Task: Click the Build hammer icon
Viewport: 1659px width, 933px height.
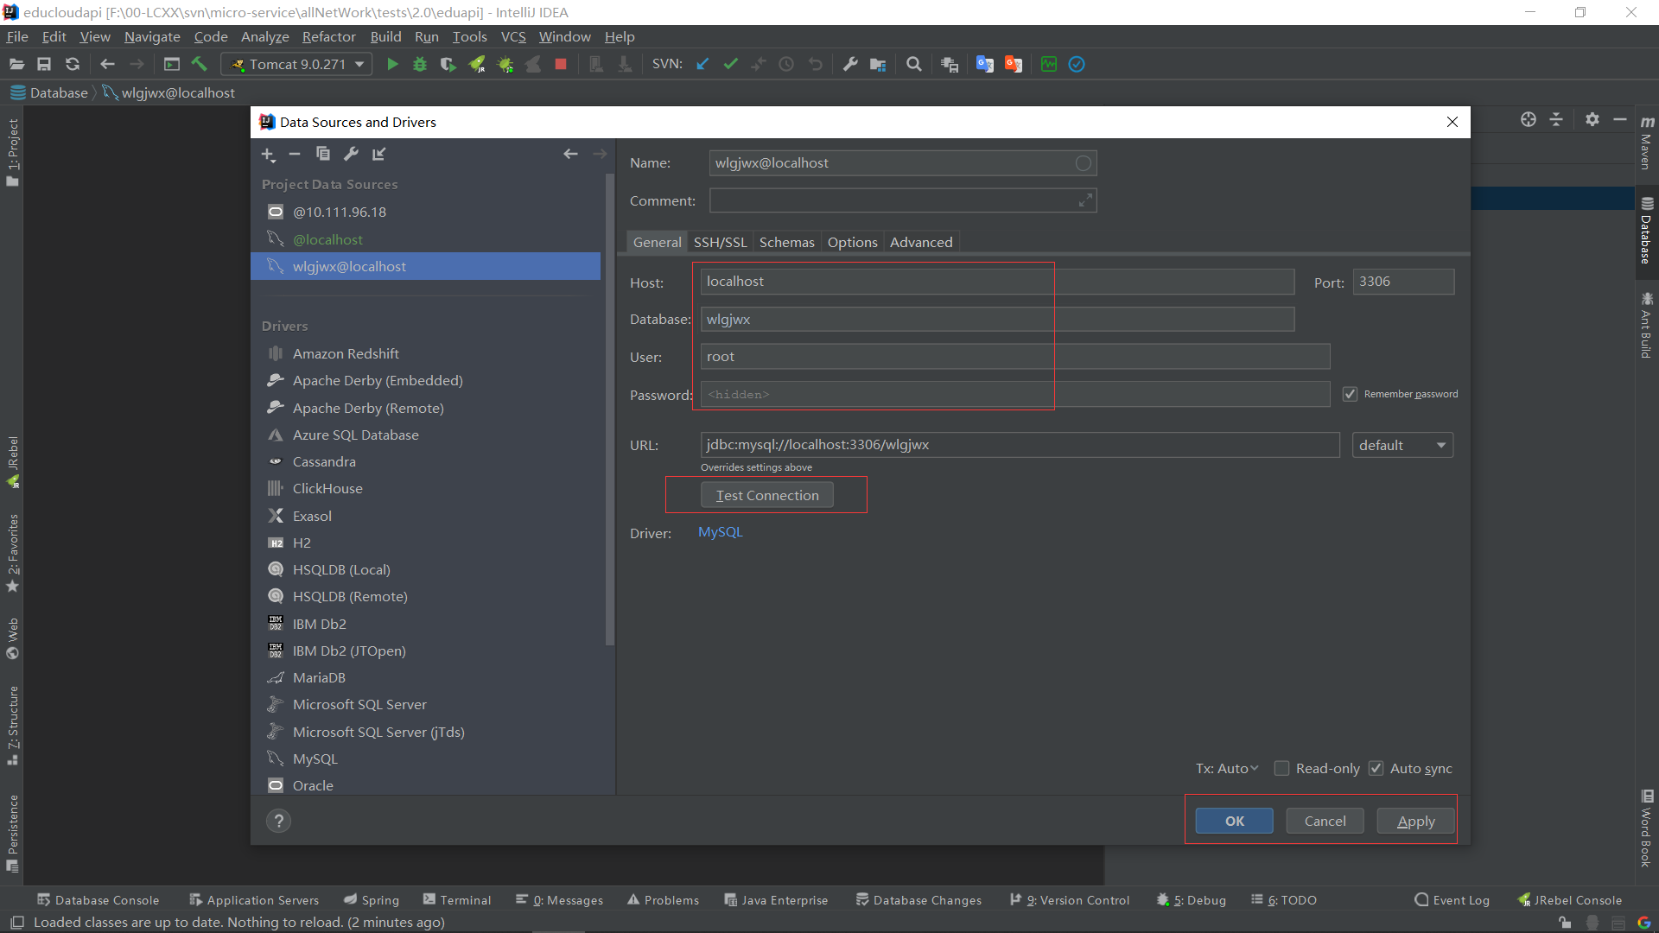Action: pyautogui.click(x=200, y=64)
